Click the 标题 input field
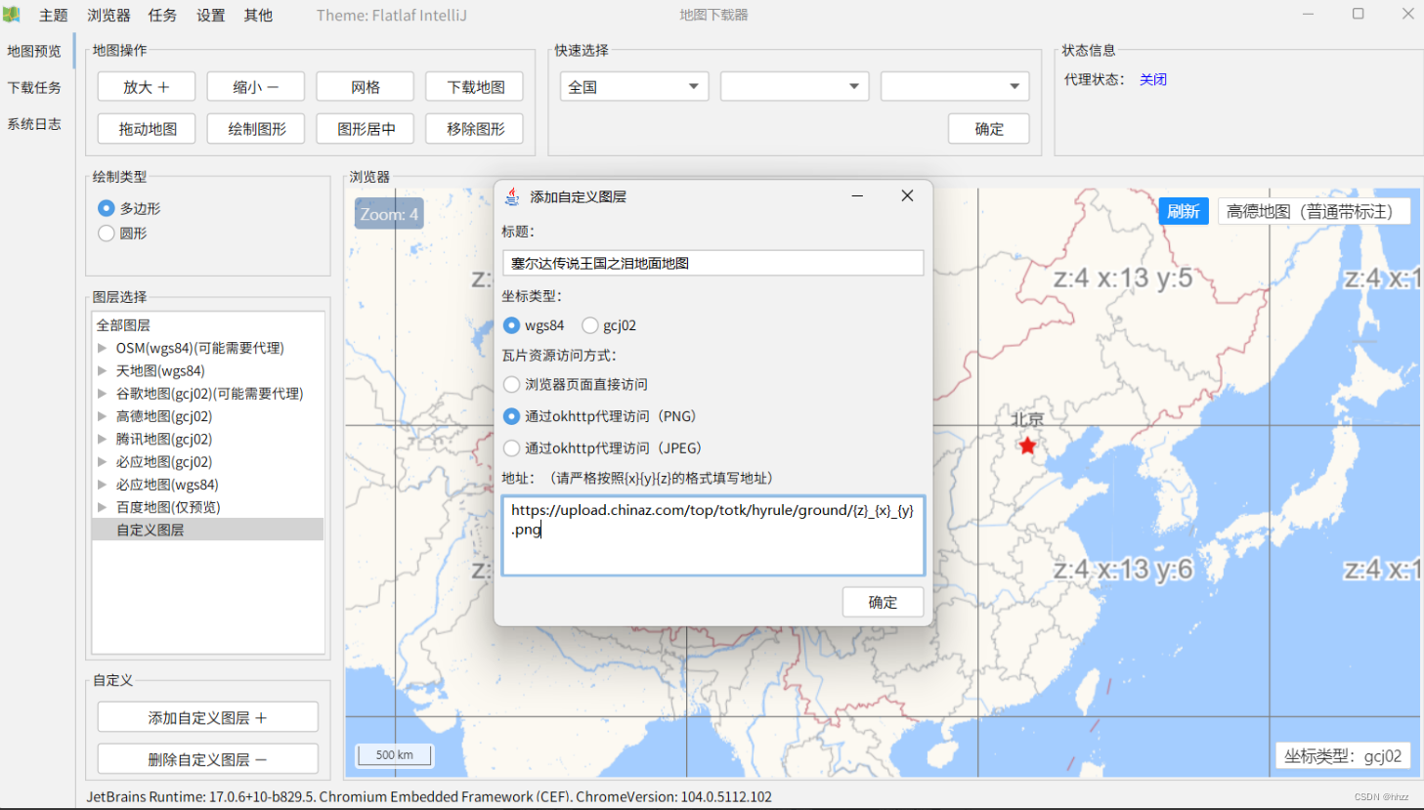 tap(713, 263)
